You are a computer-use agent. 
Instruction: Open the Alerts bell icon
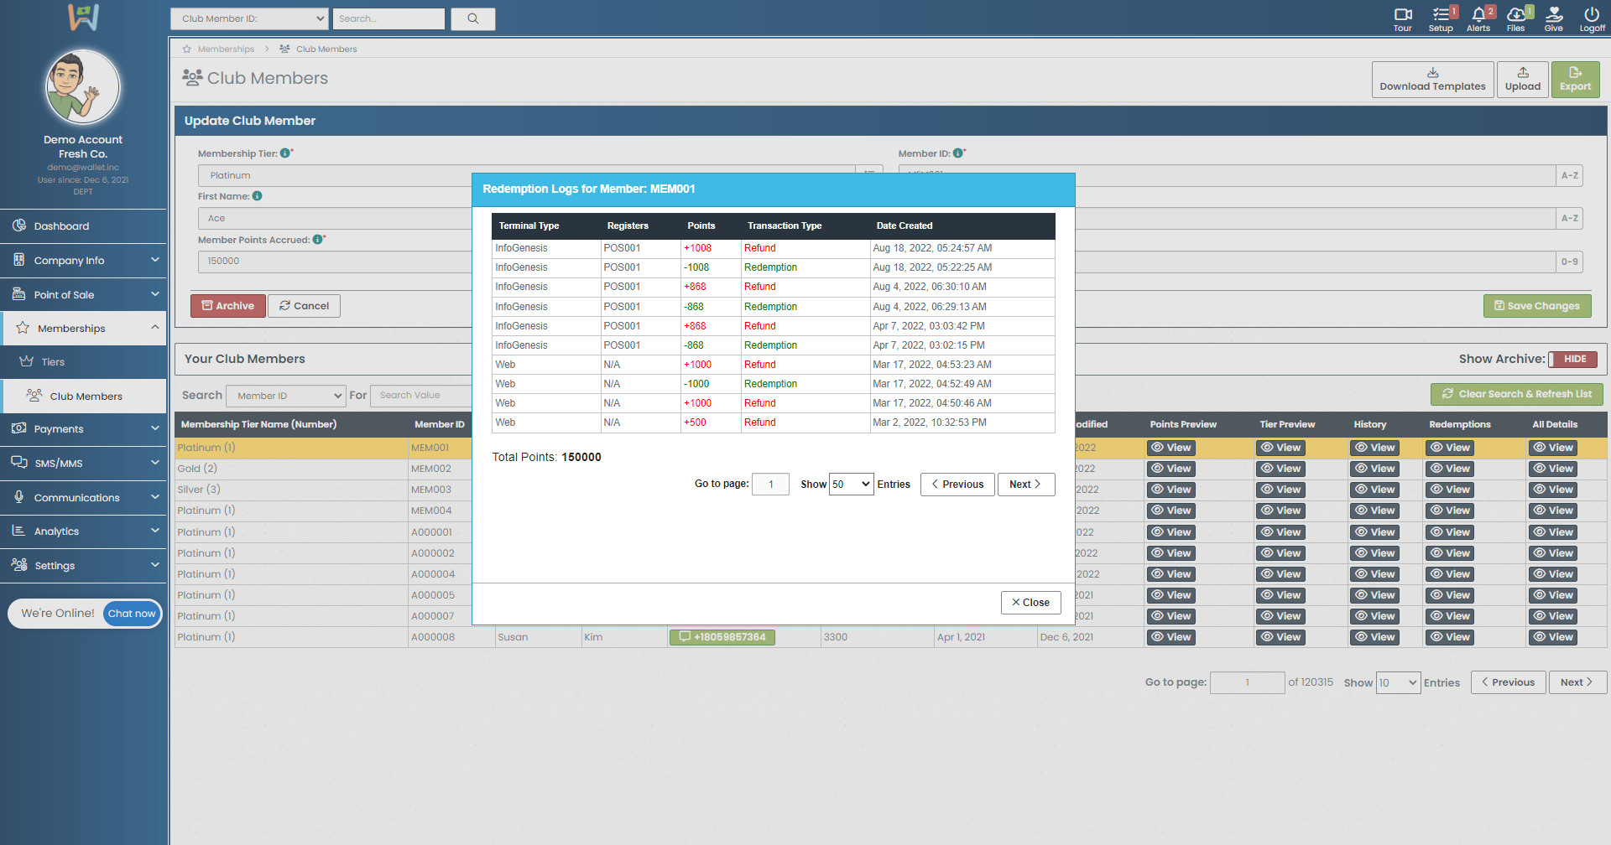[1478, 15]
